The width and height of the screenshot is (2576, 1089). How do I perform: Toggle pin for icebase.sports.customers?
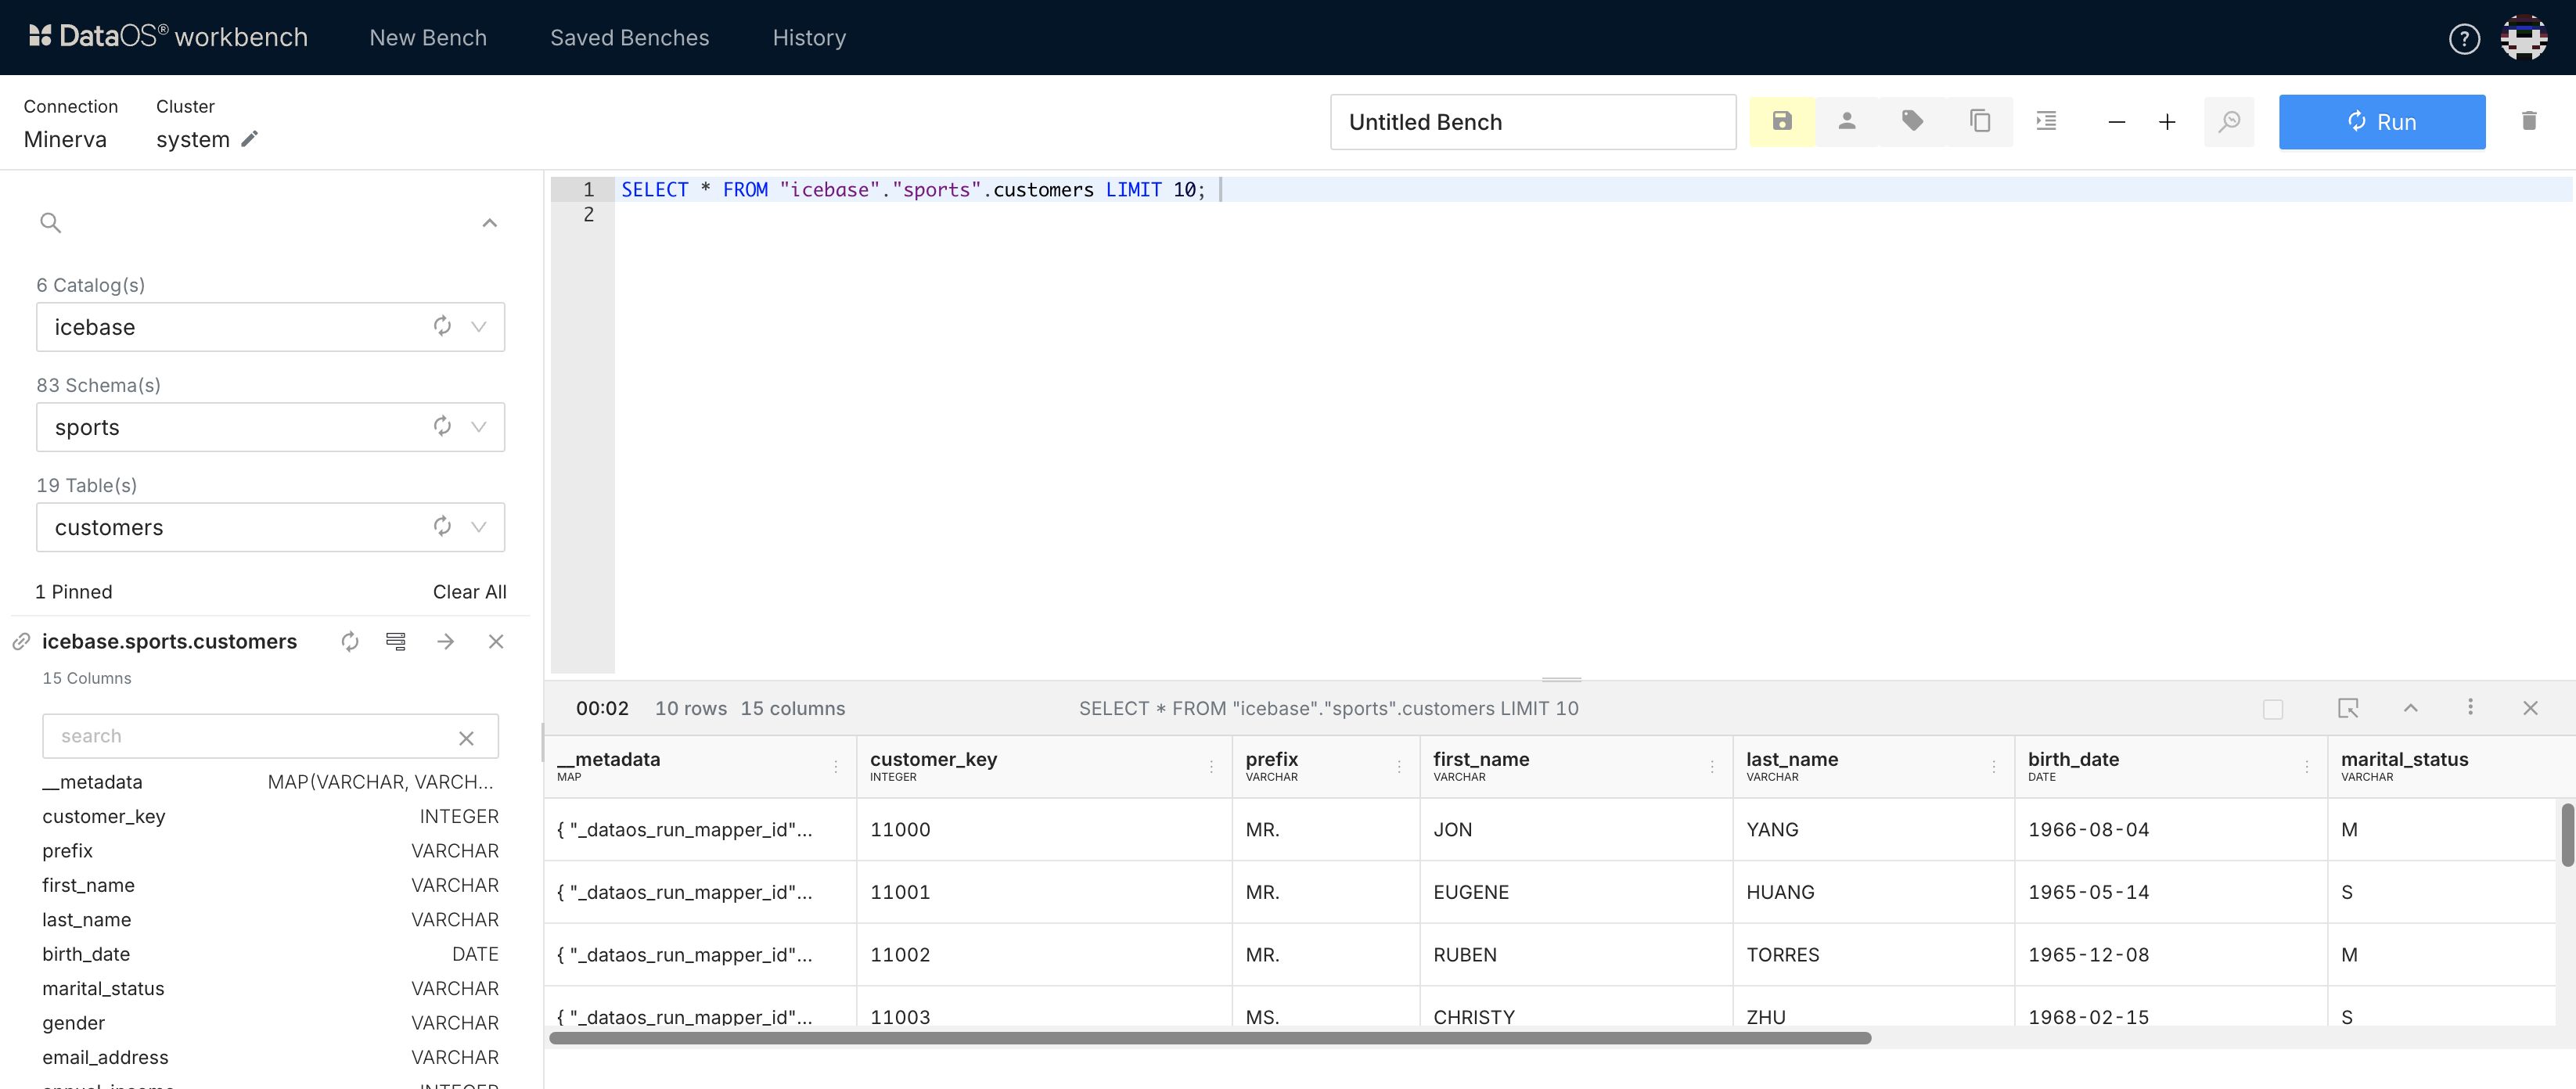point(18,641)
